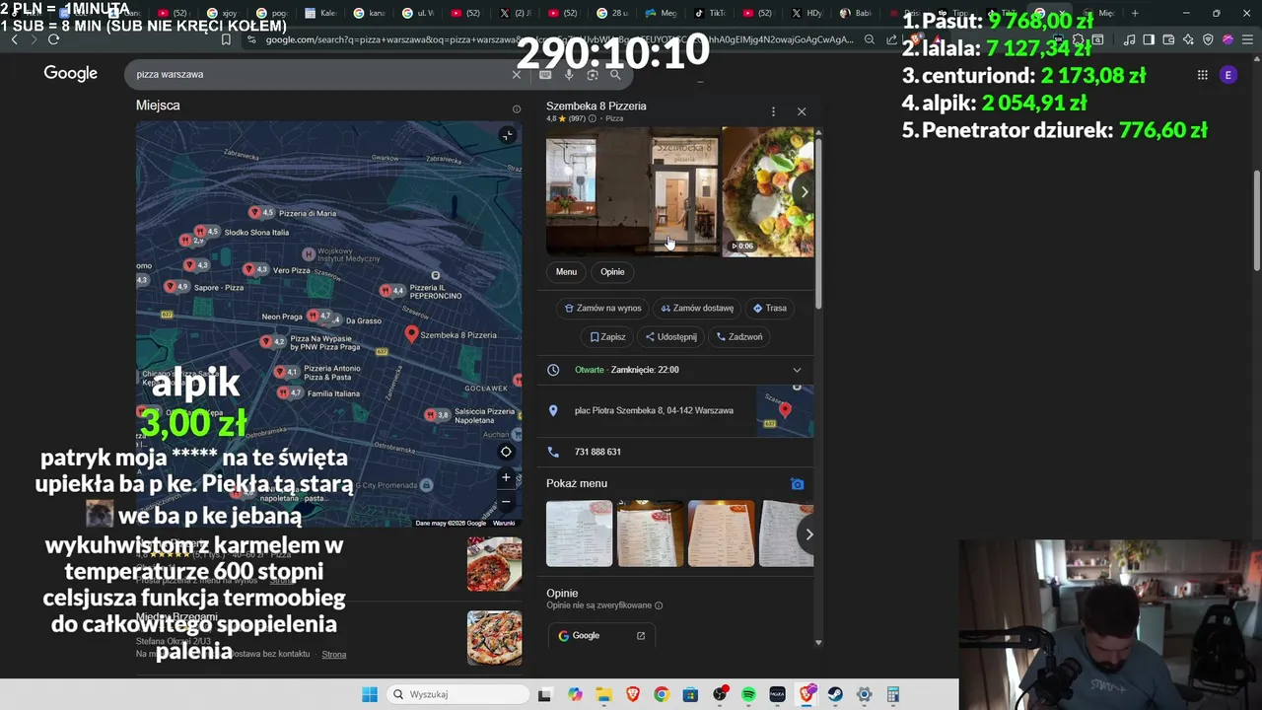1262x710 pixels.
Task: Expand the map to fullscreen
Action: (x=507, y=135)
